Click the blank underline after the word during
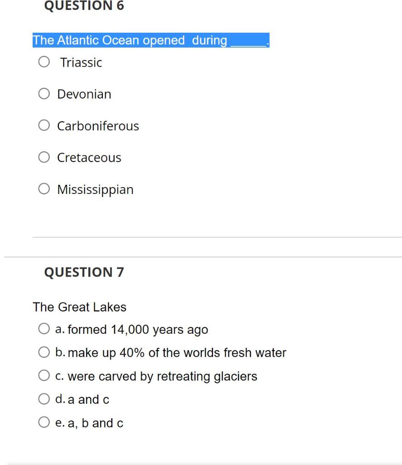 point(248,41)
